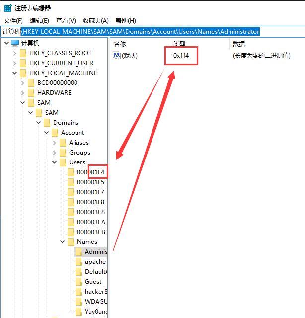Open the 帮助(H) menu
Viewport: 305px width, 318px height.
pyautogui.click(x=126, y=21)
